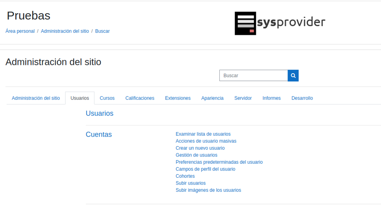The image size is (381, 205).
Task: Click the Buscar breadcrumb link
Action: (x=102, y=31)
